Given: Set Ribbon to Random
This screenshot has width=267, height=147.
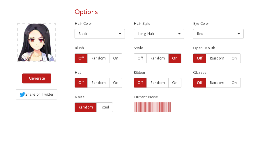Looking at the screenshot, I should tap(158, 83).
